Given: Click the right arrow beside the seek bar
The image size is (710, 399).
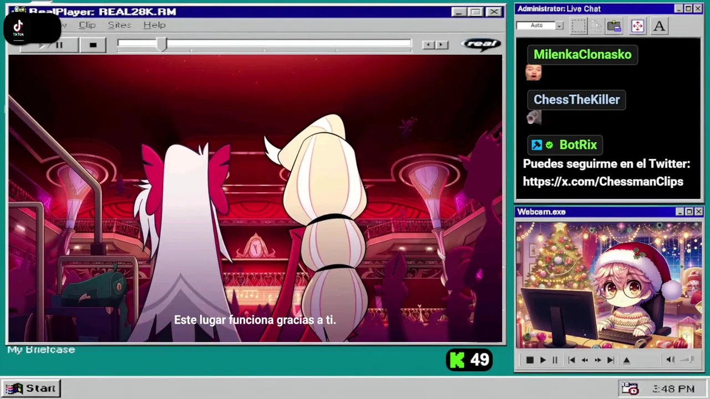Looking at the screenshot, I should click(442, 45).
